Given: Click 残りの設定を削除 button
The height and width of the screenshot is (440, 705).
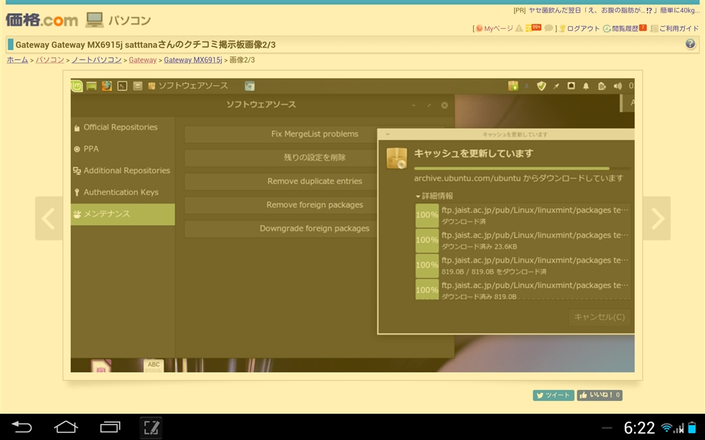Looking at the screenshot, I should pos(281,157).
